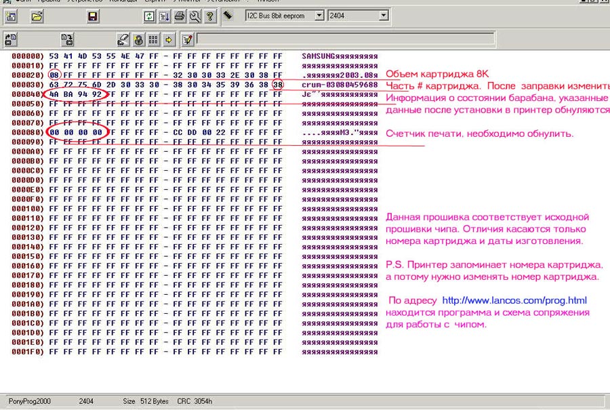Click the New Window toolbar icon
This screenshot has height=410, width=610.
(x=11, y=16)
